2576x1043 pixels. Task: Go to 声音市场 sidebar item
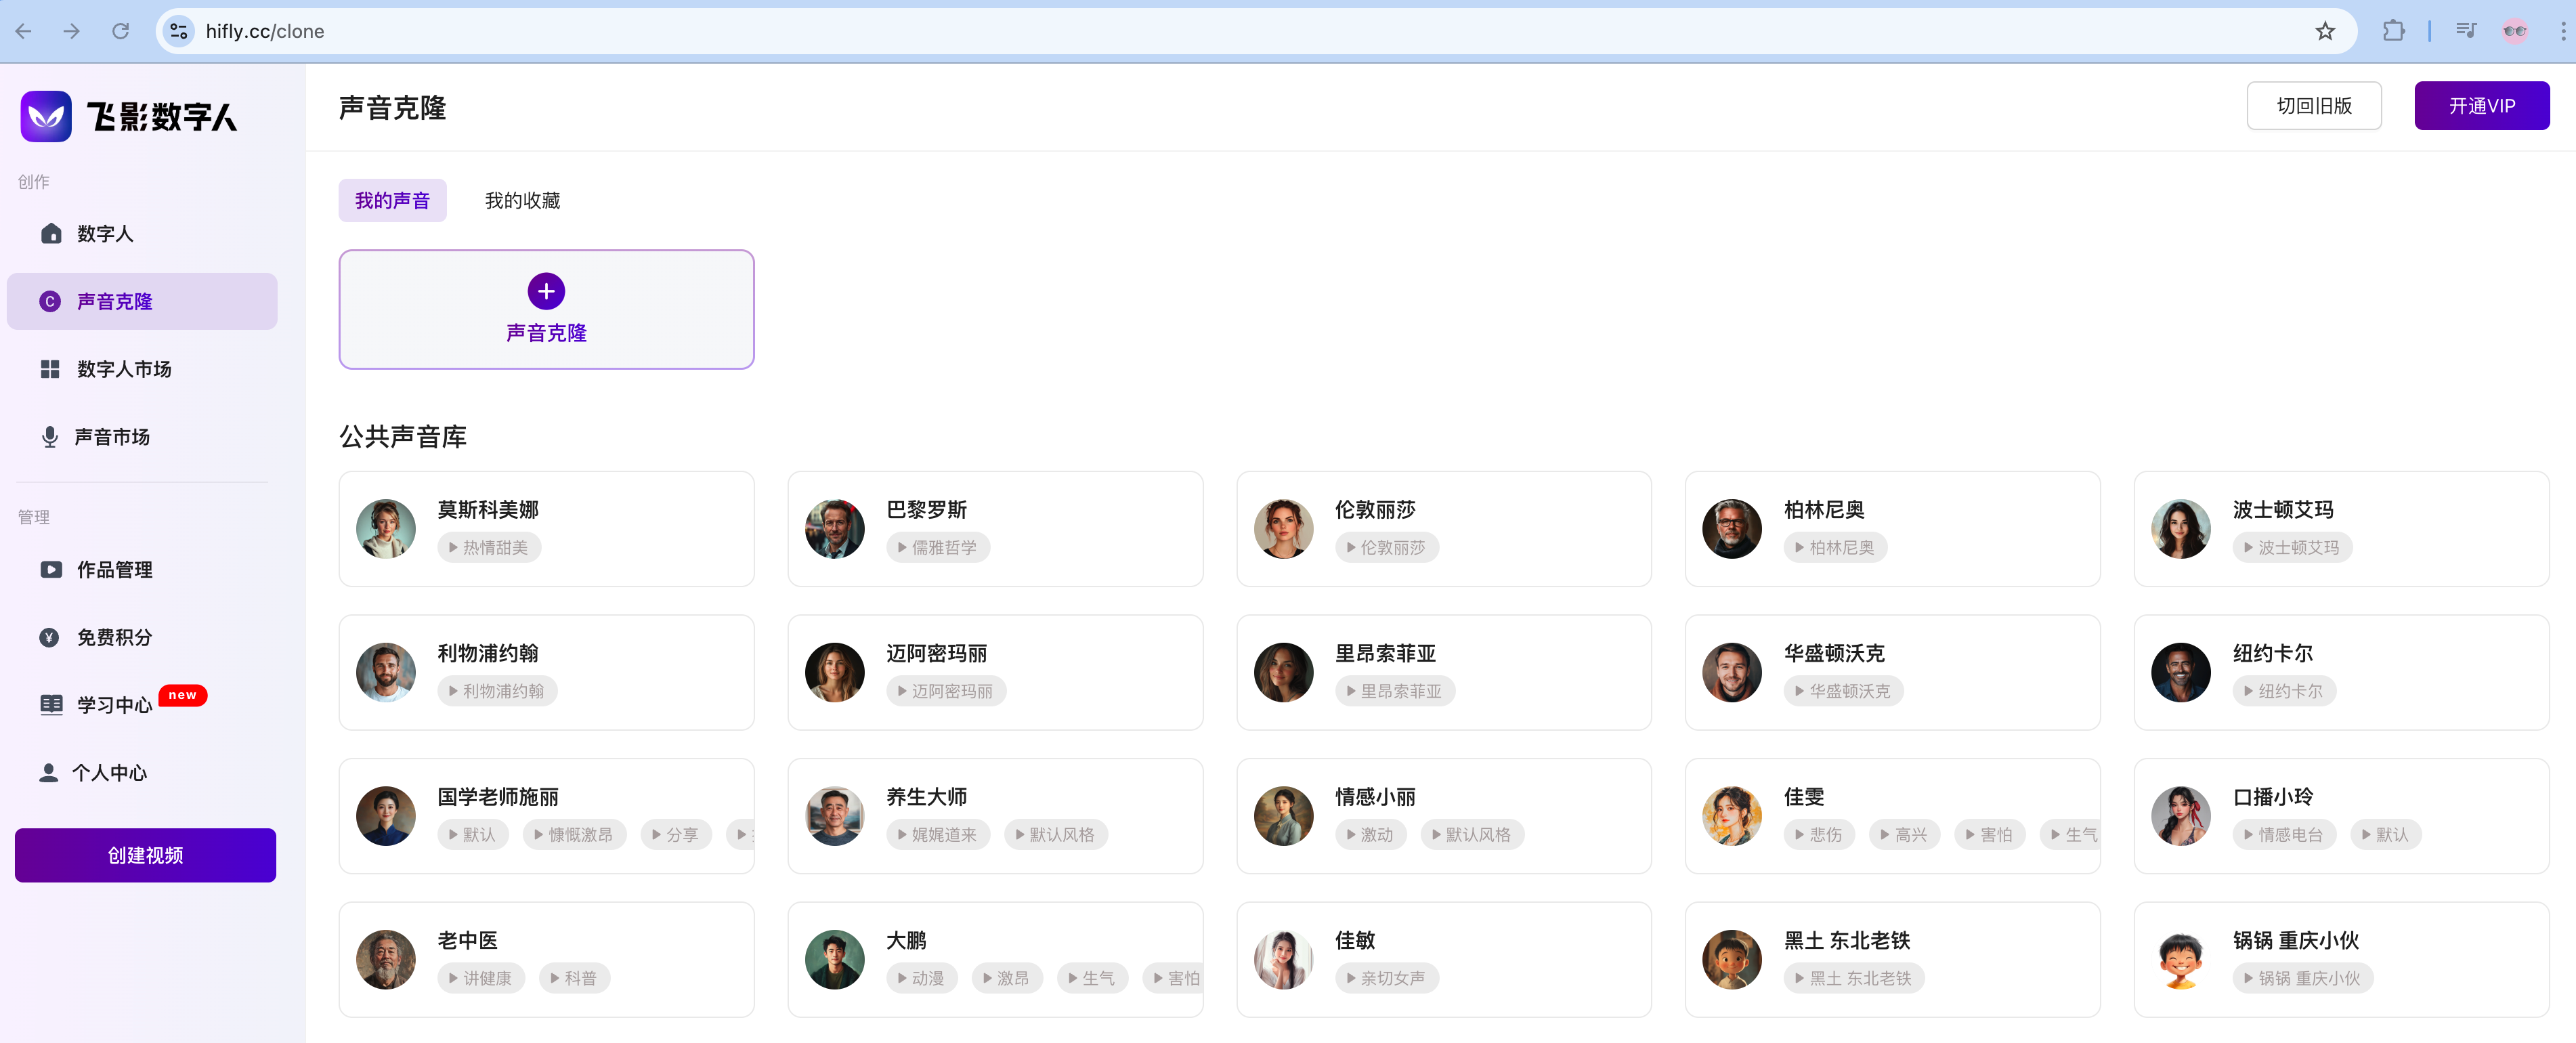coord(112,437)
